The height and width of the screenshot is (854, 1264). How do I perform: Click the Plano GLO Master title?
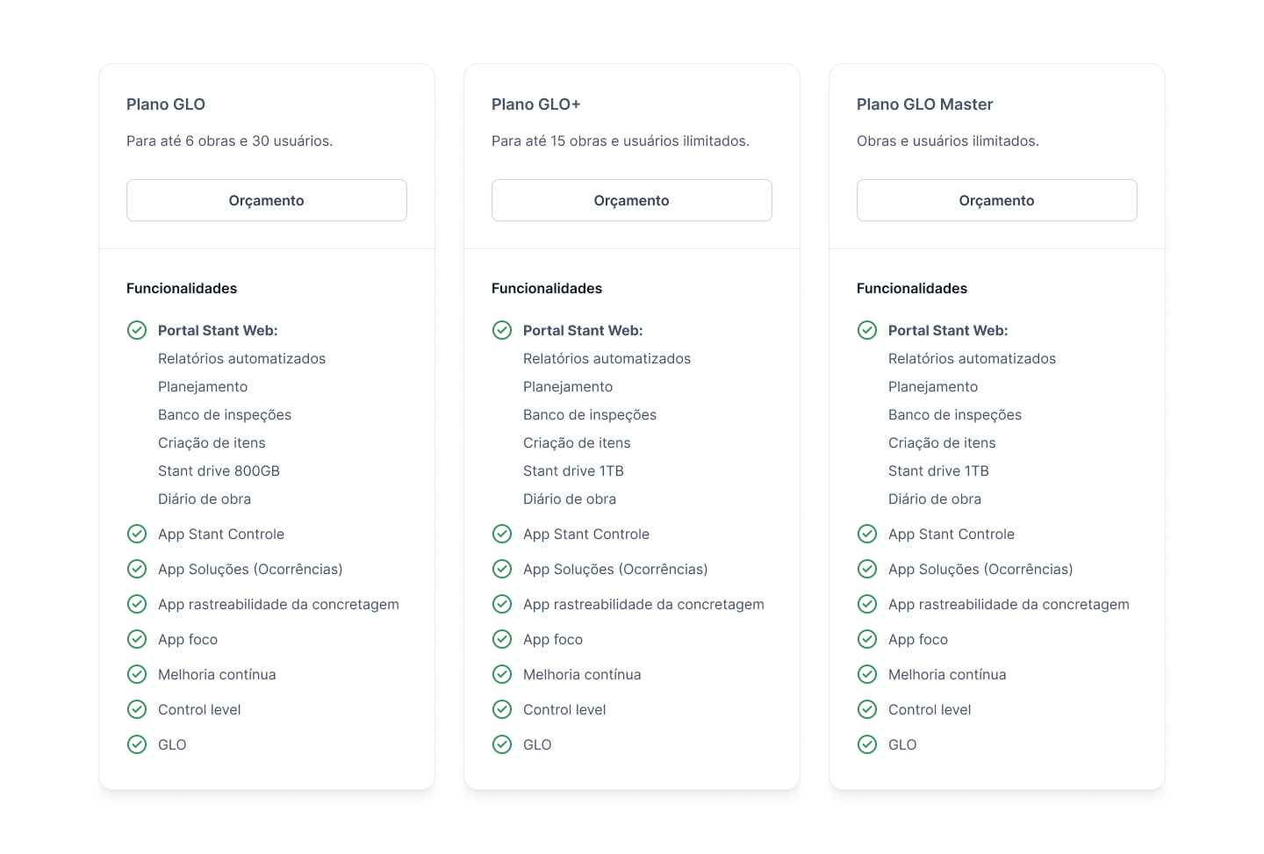tap(924, 104)
